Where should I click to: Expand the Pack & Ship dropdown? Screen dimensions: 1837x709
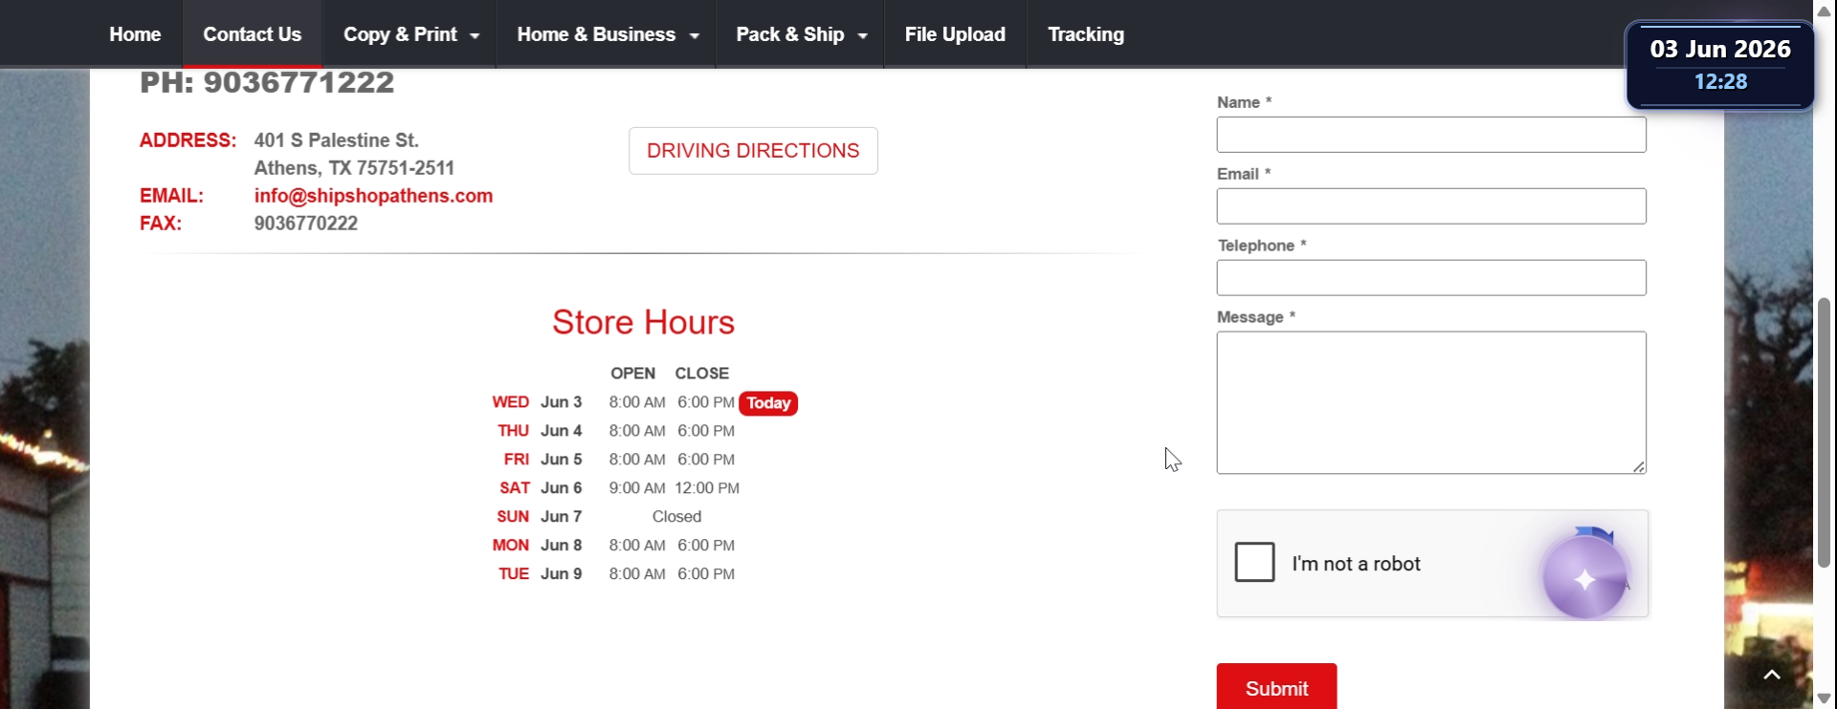[x=801, y=34]
